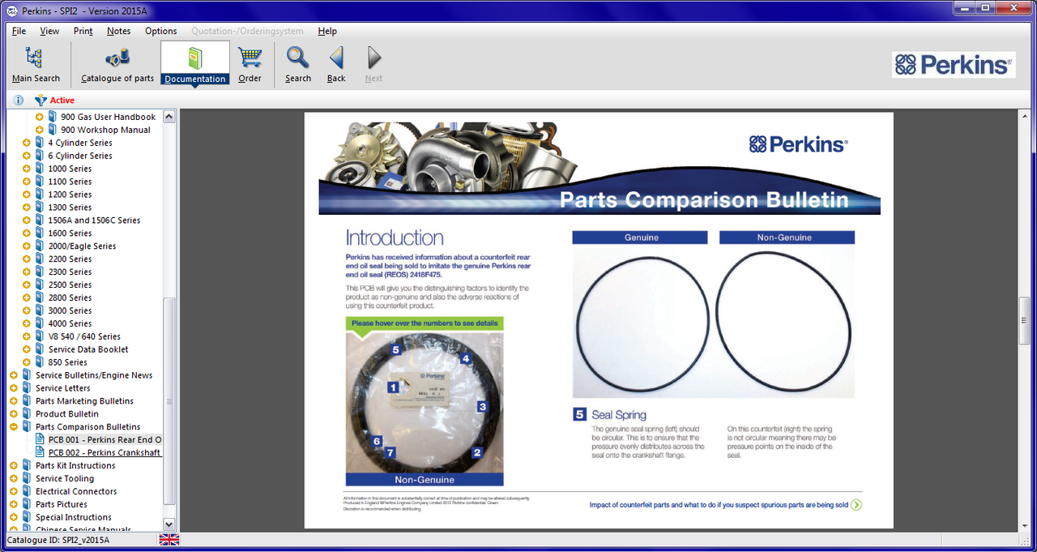Open the Order shopping cart
Viewport: 1037px width, 552px height.
pyautogui.click(x=250, y=64)
